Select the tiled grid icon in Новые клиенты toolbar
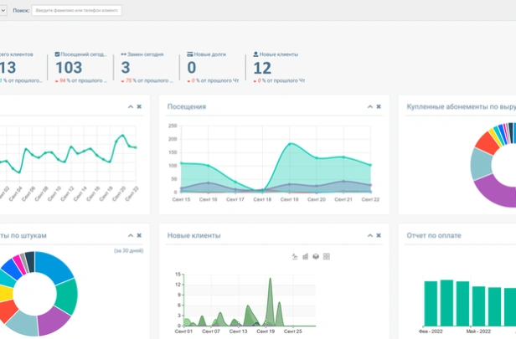 [x=327, y=256]
